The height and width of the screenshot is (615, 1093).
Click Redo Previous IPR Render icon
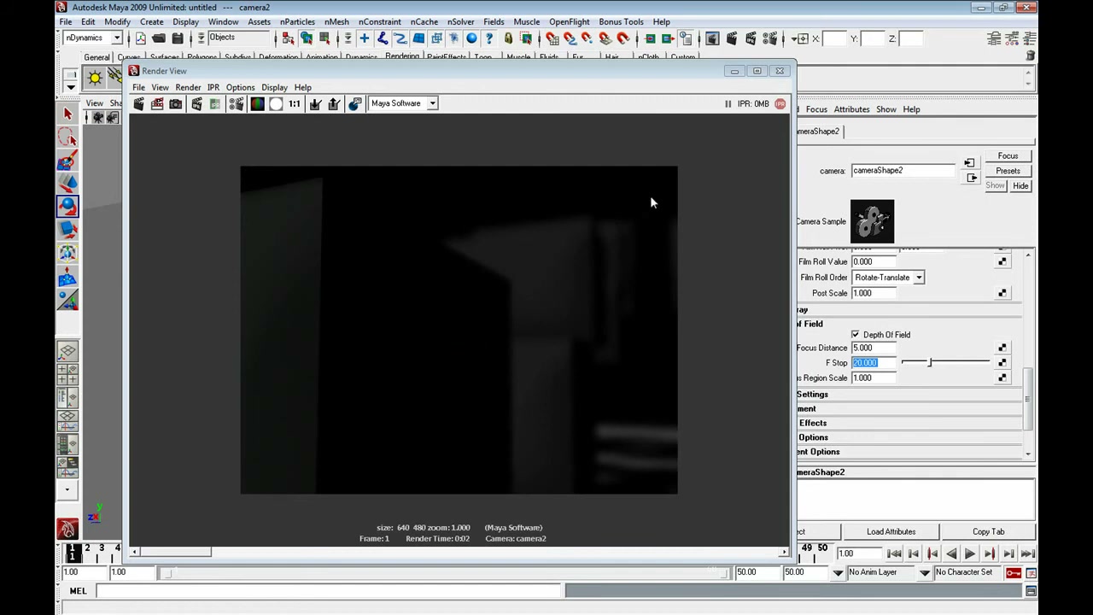[196, 103]
